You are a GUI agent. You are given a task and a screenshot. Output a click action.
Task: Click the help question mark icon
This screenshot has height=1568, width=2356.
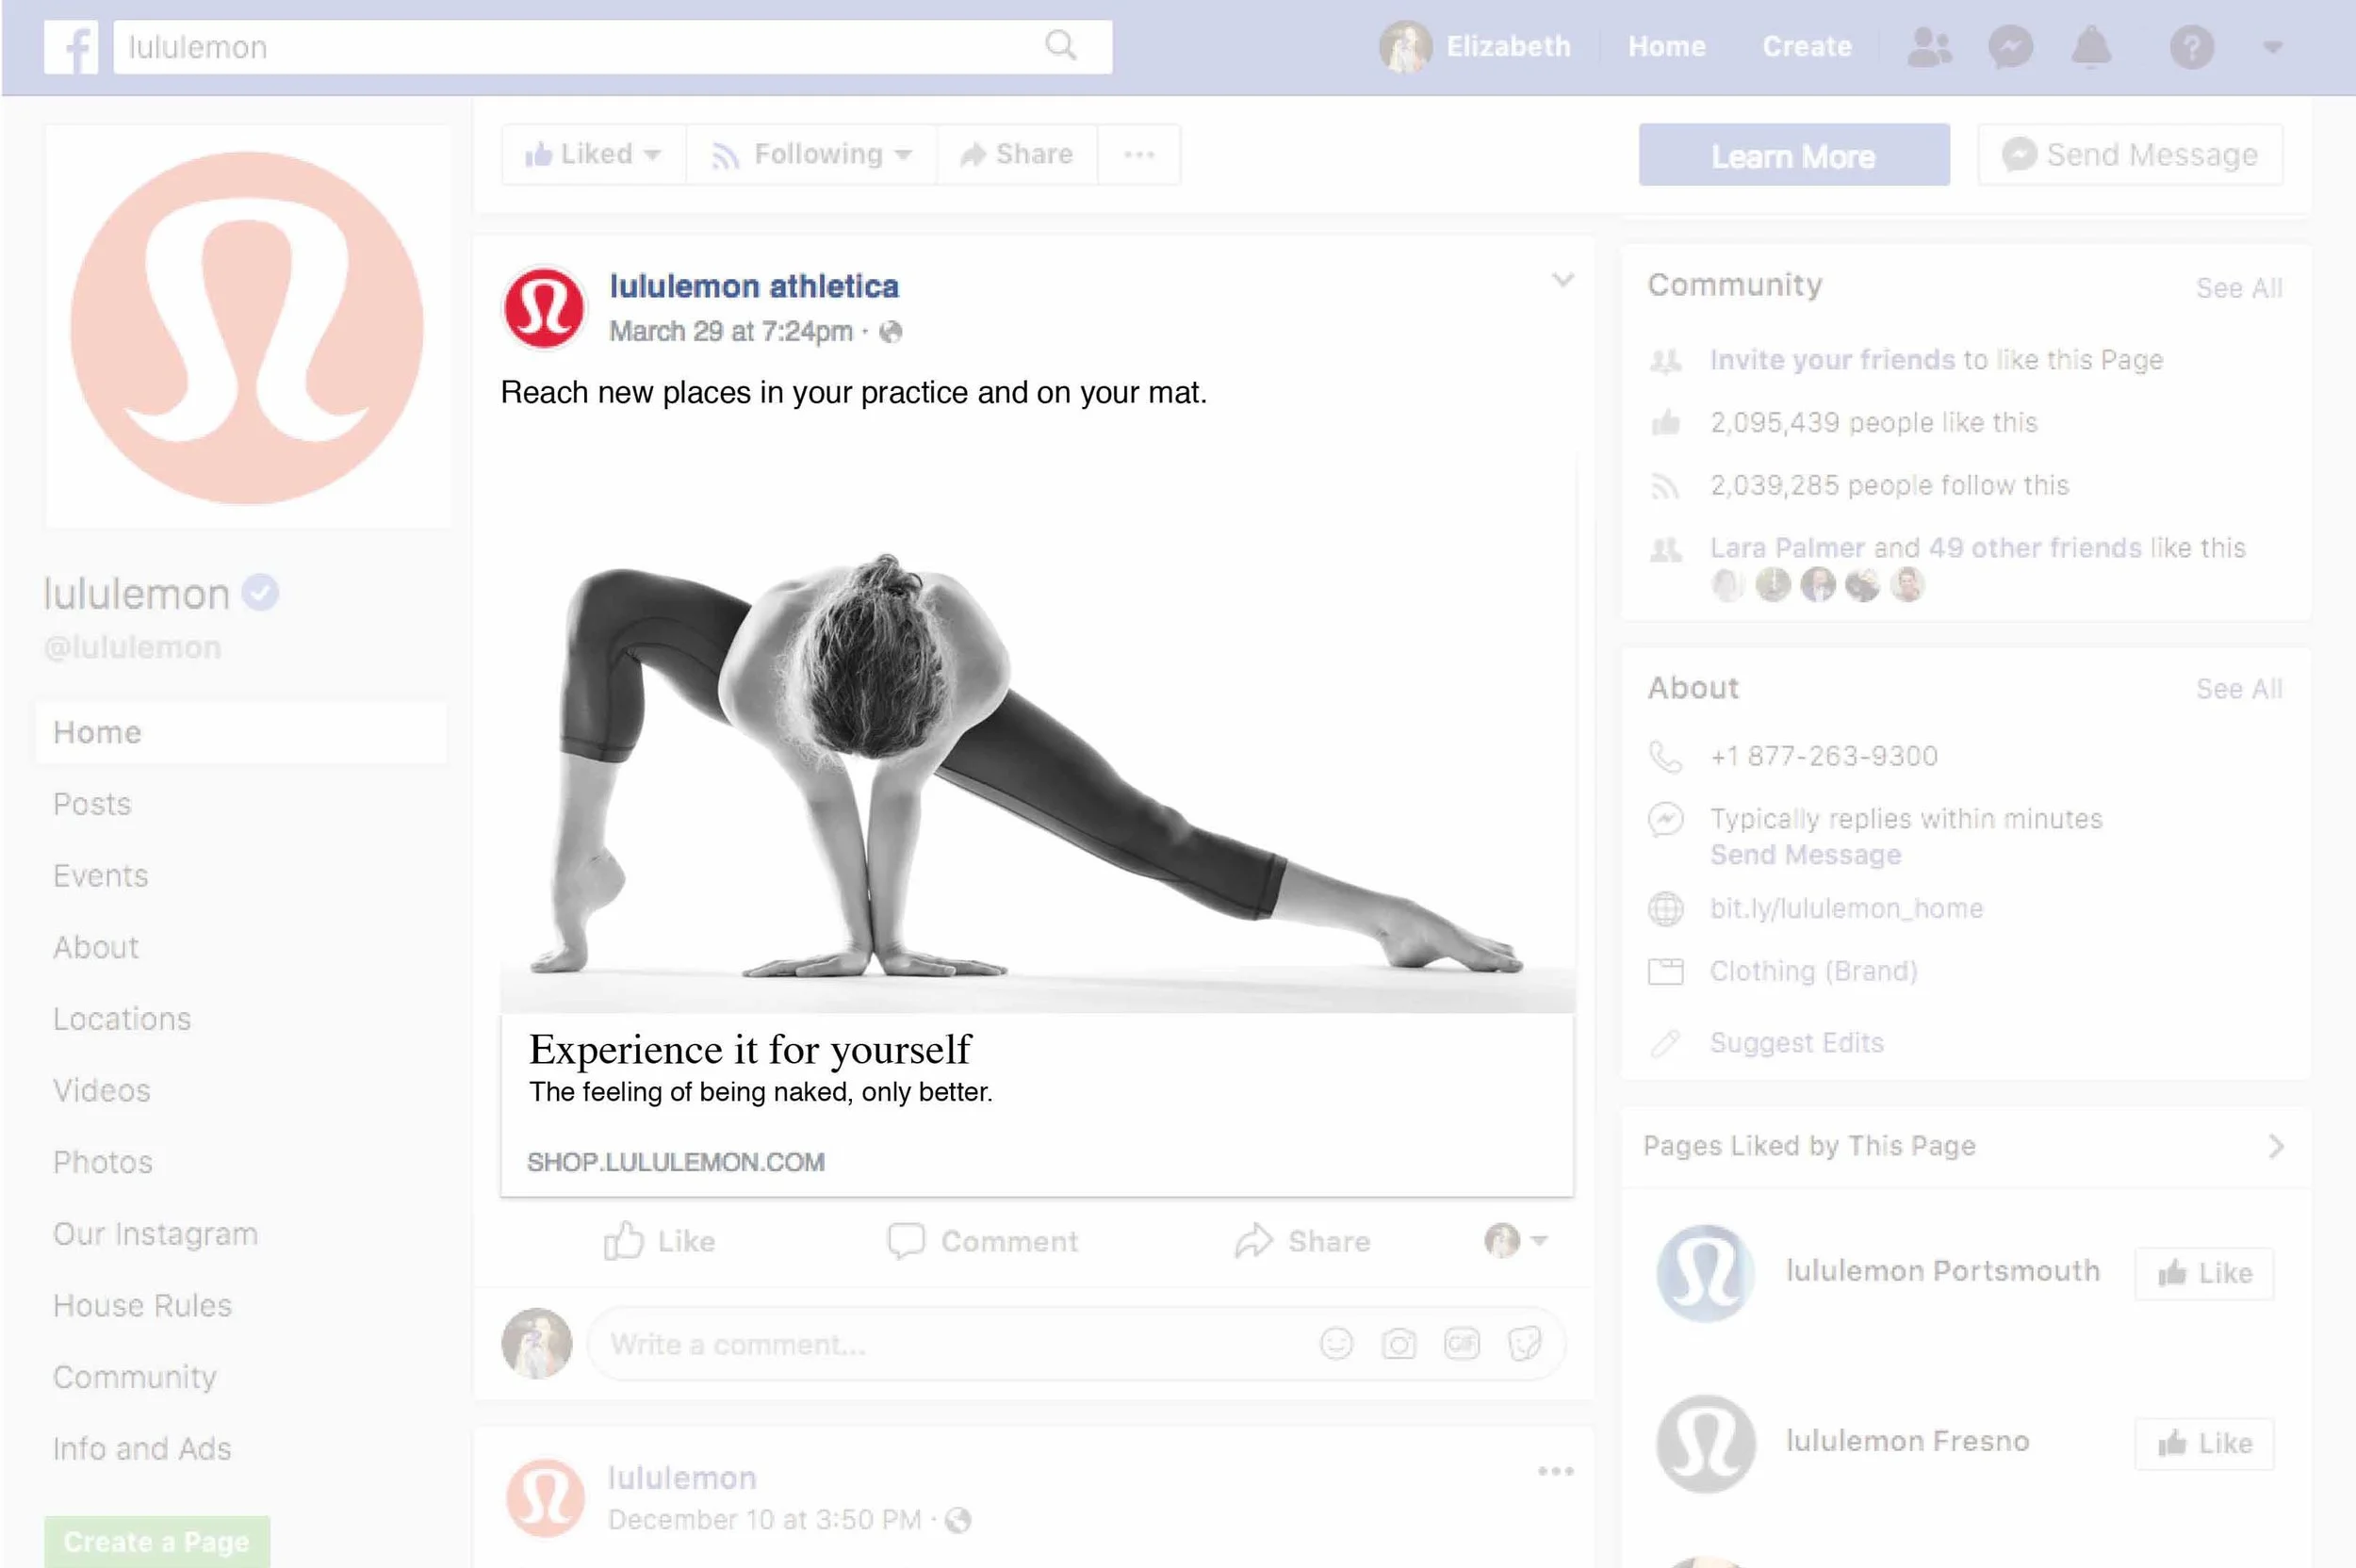[2191, 47]
